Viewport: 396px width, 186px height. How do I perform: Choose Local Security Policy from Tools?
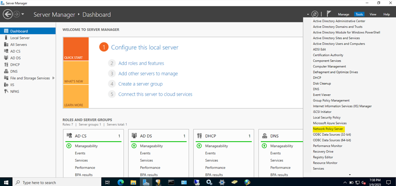pyautogui.click(x=327, y=118)
